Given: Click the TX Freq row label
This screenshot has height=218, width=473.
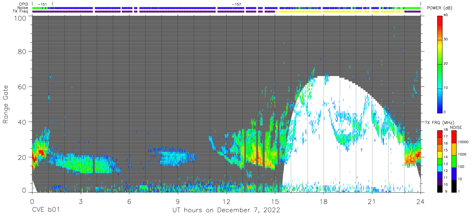Looking at the screenshot, I should point(21,11).
